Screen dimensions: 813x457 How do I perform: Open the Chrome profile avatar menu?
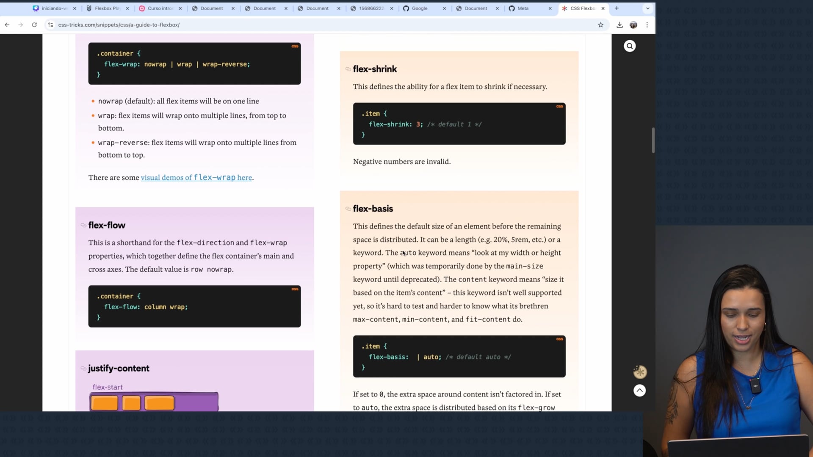click(x=633, y=25)
